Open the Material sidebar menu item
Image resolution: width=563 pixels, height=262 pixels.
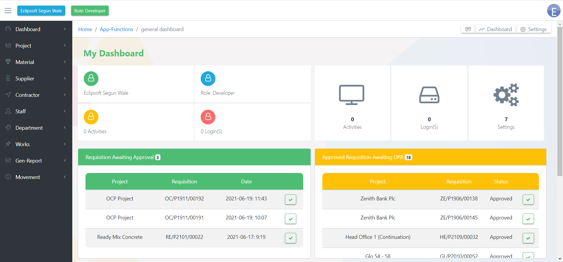pyautogui.click(x=25, y=62)
